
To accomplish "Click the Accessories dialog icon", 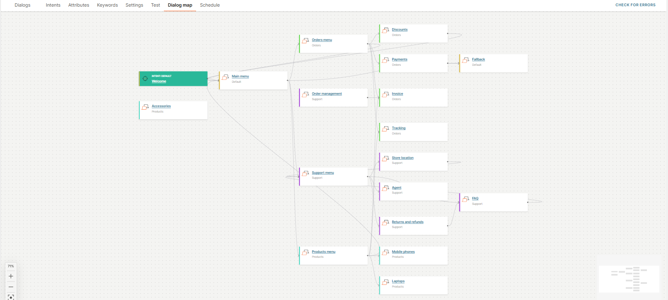I will [145, 107].
